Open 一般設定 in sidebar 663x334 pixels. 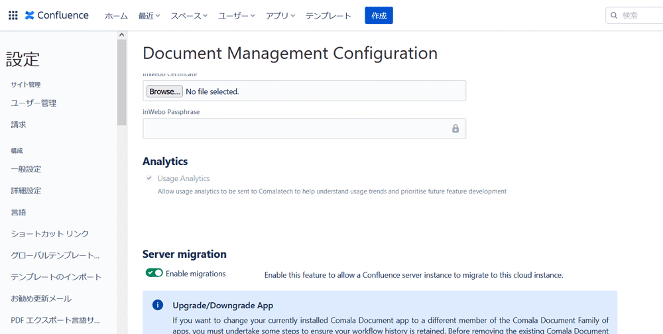(27, 169)
